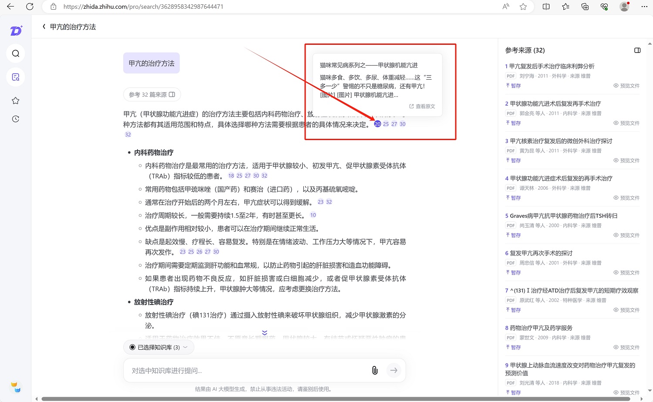Click site info lock icon in address bar
This screenshot has height=402, width=653.
pyautogui.click(x=54, y=7)
